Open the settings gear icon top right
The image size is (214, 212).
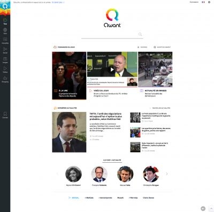pyautogui.click(x=209, y=2)
